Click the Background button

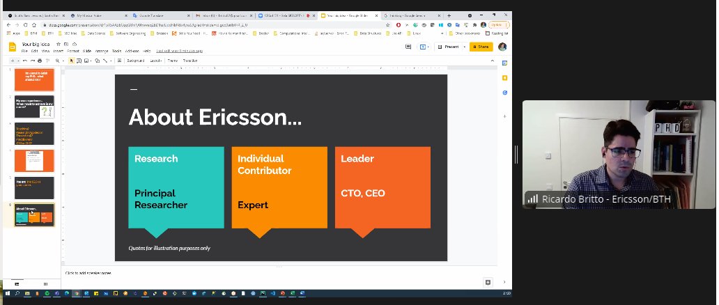point(136,61)
